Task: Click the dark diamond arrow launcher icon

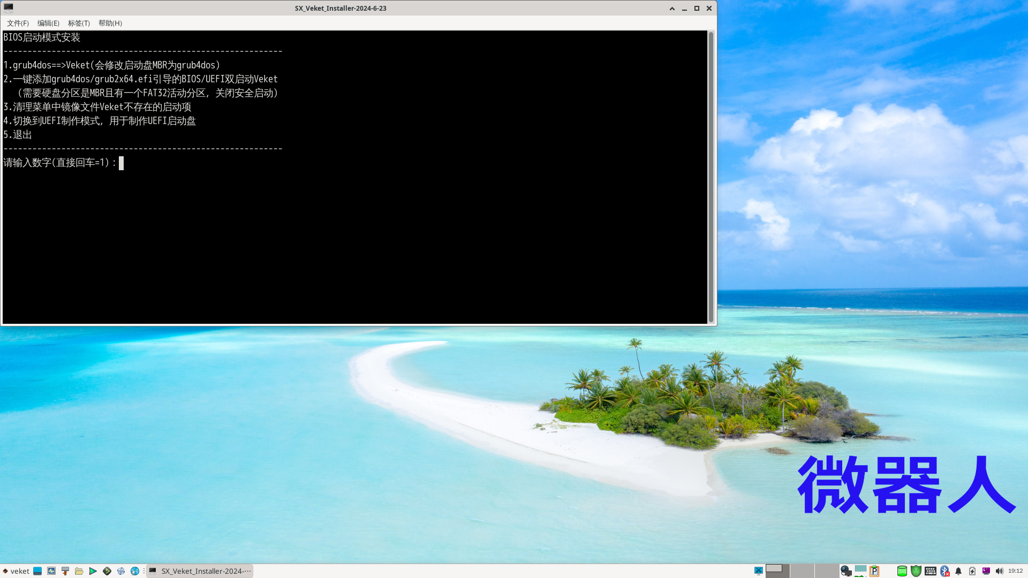Action: tap(107, 571)
